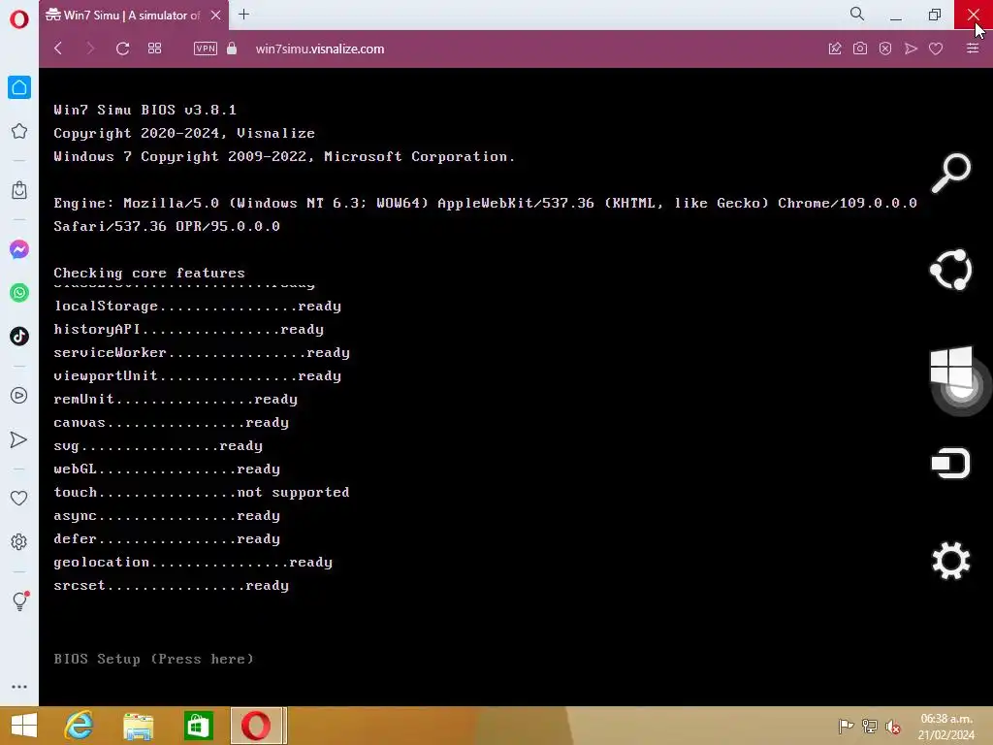Viewport: 993px width, 745px height.
Task: Open Bookmarks star in Opera sidebar
Action: (x=19, y=131)
